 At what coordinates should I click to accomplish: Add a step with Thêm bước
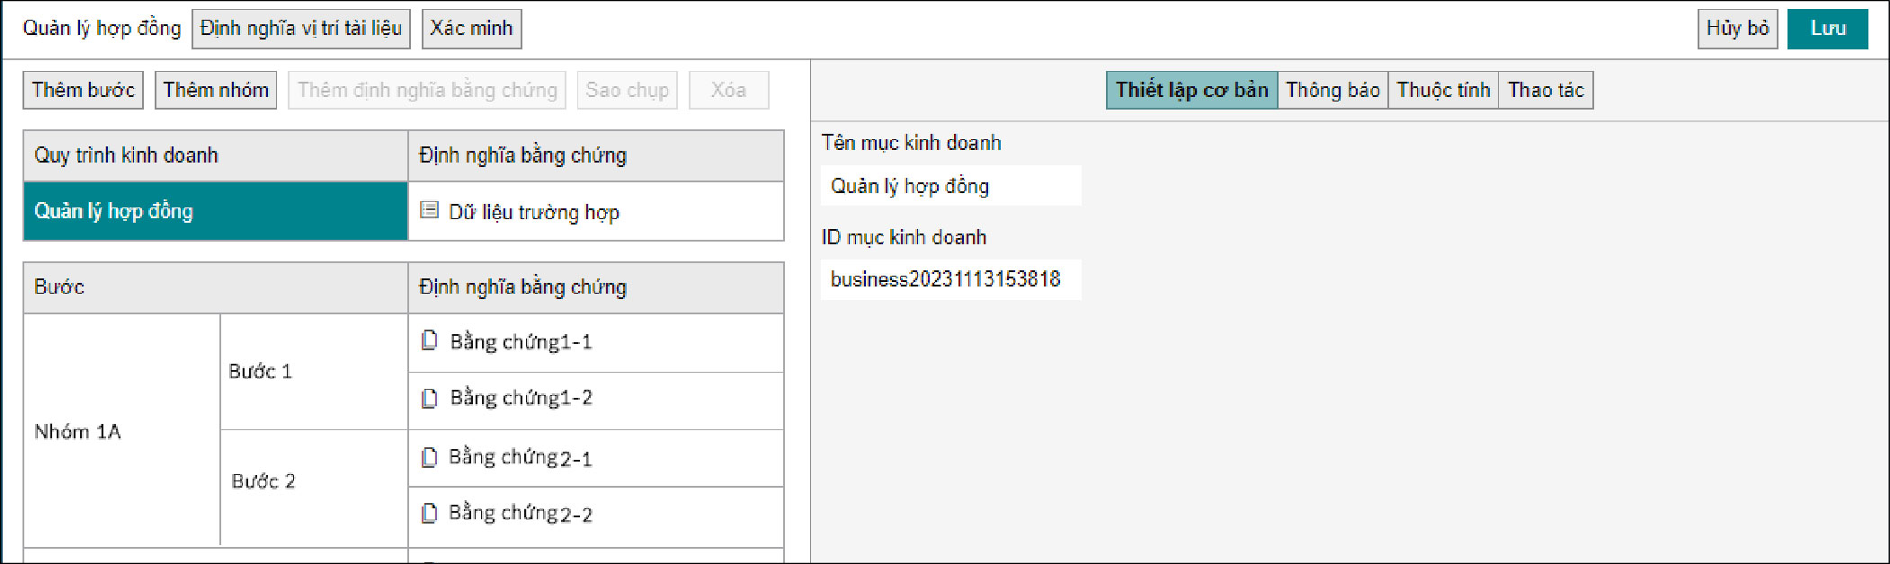[83, 90]
